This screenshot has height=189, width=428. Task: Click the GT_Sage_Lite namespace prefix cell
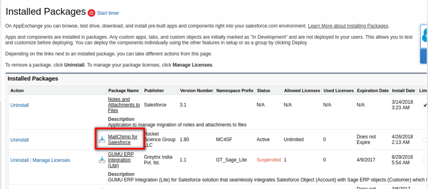(232, 160)
